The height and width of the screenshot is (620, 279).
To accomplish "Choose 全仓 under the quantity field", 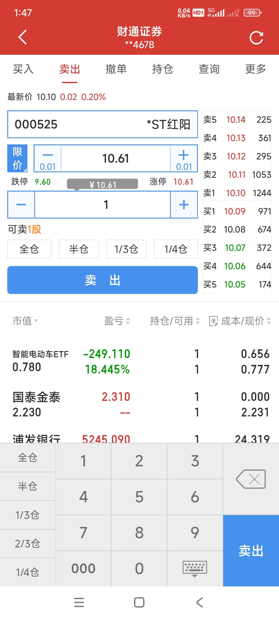I will (x=29, y=249).
